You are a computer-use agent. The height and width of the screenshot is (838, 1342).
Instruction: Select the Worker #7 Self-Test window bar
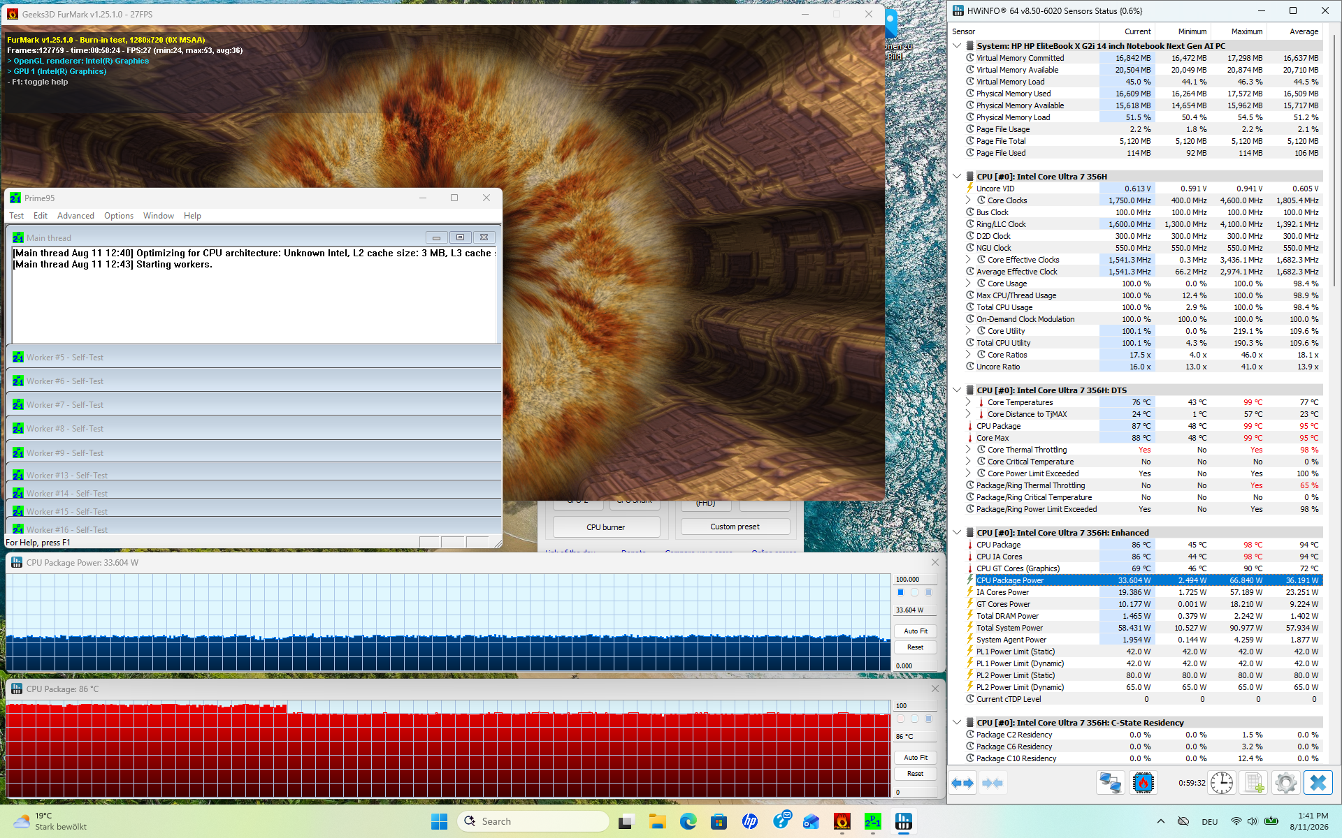254,405
